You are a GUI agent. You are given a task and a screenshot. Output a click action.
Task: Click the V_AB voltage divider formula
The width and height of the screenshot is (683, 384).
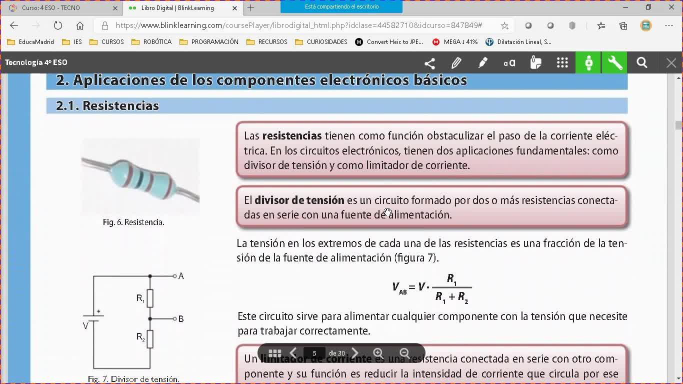coord(431,288)
